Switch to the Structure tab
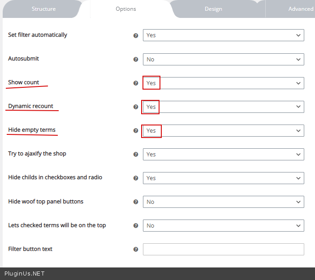 43,9
